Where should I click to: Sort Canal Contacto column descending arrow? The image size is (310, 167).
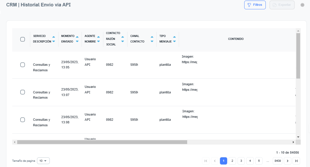tap(152, 41)
